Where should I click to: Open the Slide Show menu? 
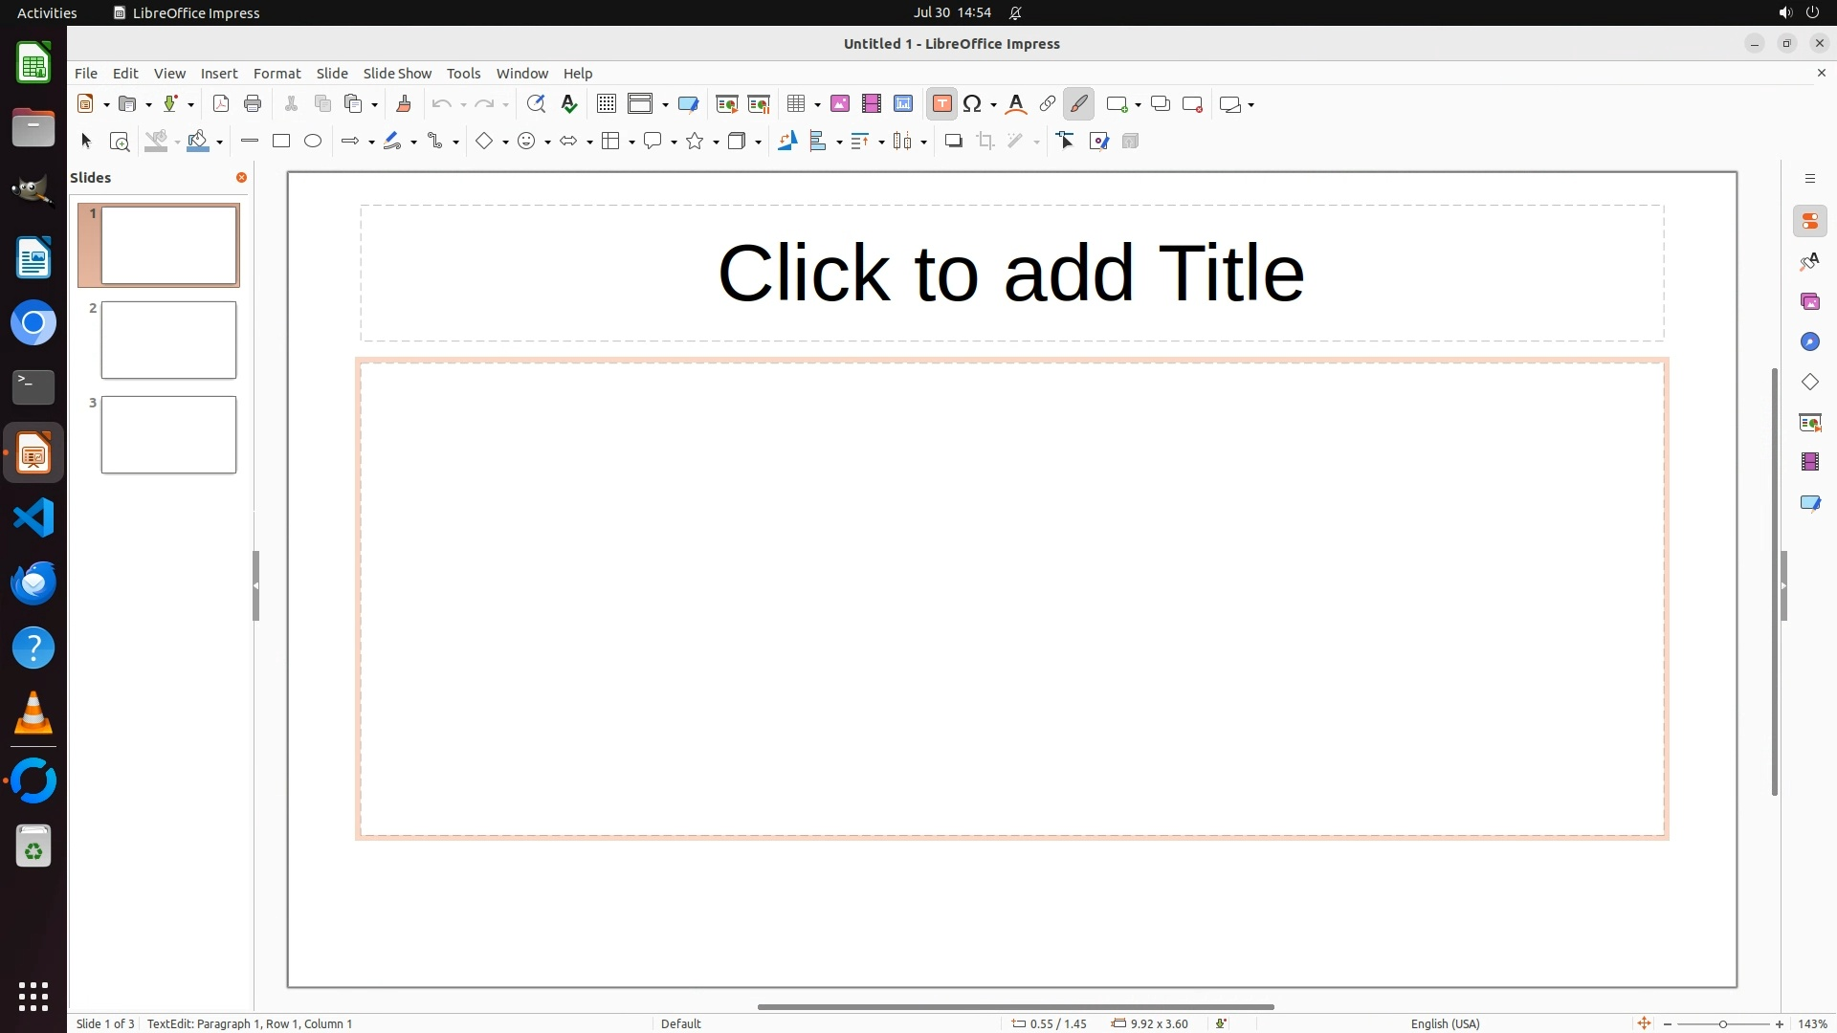(x=397, y=74)
